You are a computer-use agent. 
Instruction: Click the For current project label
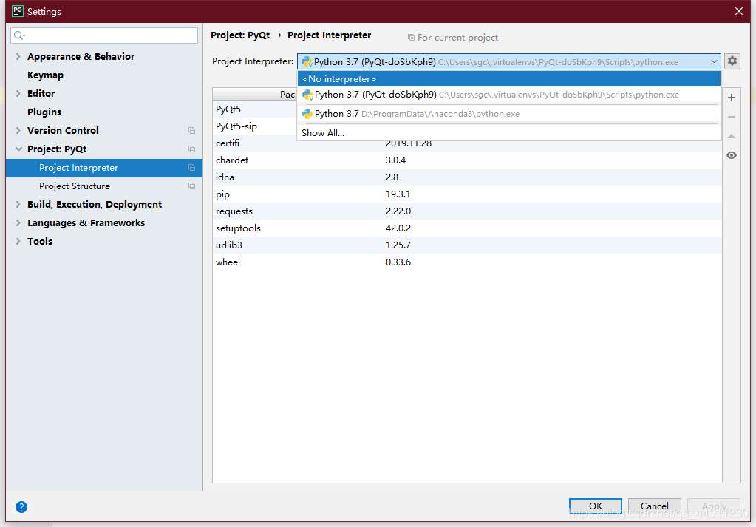click(457, 38)
